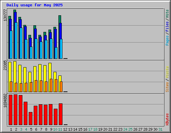Viewport: 171px width, 133px height.
Task: Click day 7 on the x-axis
Action: [x=41, y=129]
